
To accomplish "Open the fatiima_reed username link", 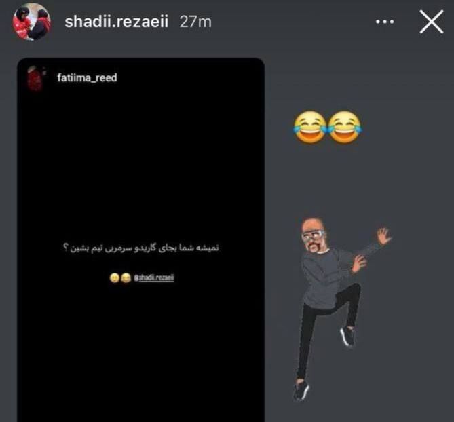I will tap(87, 78).
